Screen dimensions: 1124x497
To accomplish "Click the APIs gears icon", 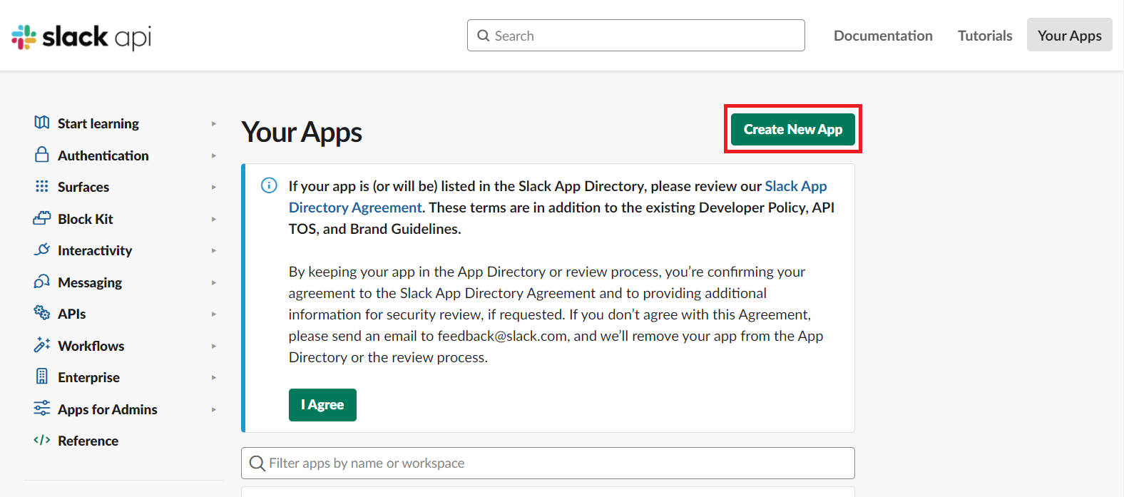I will point(42,313).
